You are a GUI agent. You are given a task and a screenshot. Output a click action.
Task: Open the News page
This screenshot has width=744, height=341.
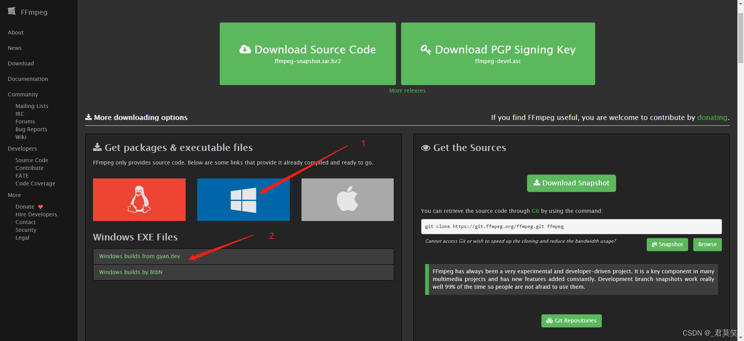coord(15,48)
